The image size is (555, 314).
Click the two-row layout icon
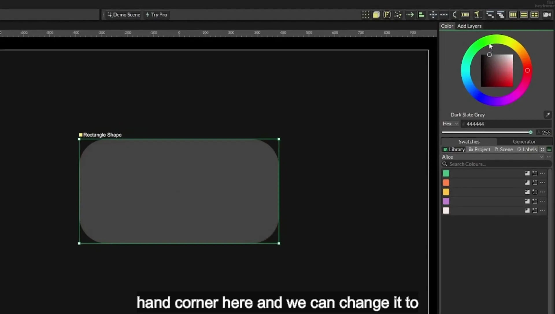tap(524, 15)
